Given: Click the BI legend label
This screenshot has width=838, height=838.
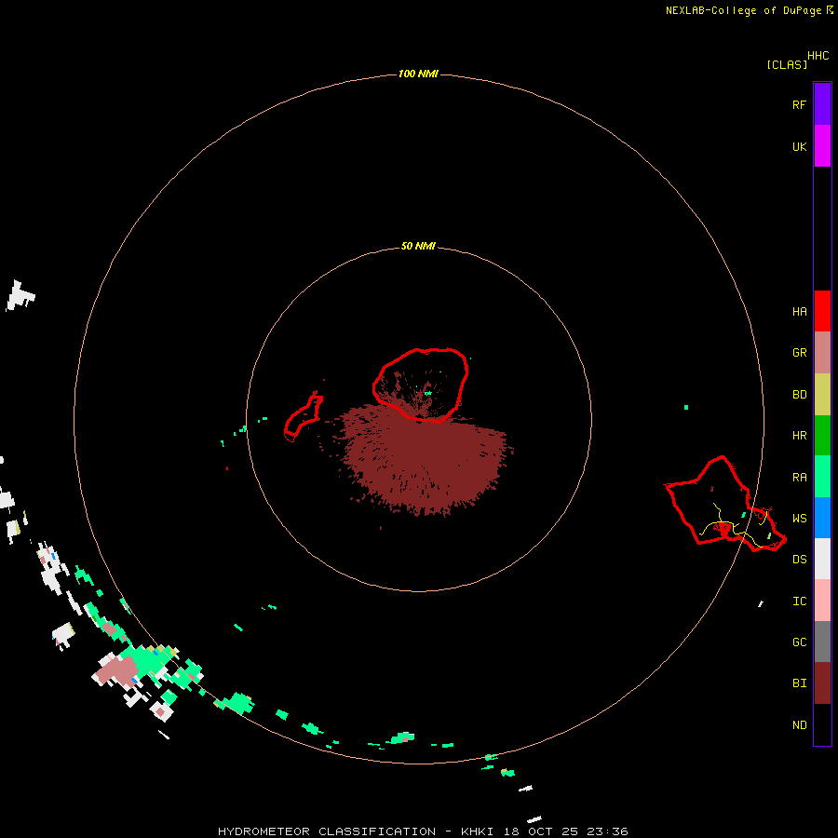Looking at the screenshot, I should [x=799, y=683].
